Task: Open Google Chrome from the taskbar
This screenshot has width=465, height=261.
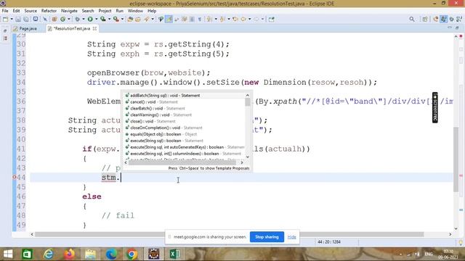Action: (132, 254)
